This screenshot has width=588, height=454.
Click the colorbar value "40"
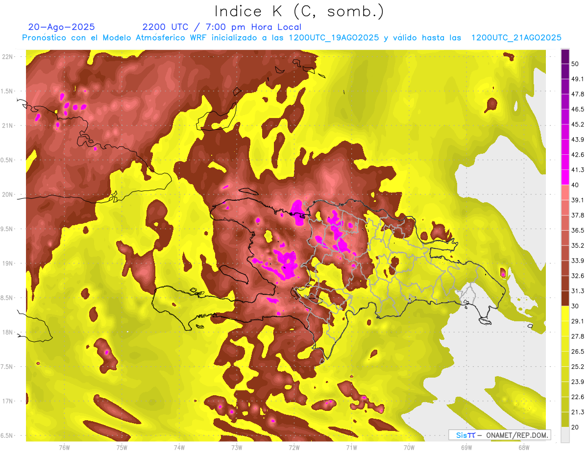click(x=575, y=185)
